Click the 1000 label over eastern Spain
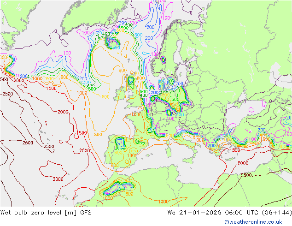 [132, 155]
